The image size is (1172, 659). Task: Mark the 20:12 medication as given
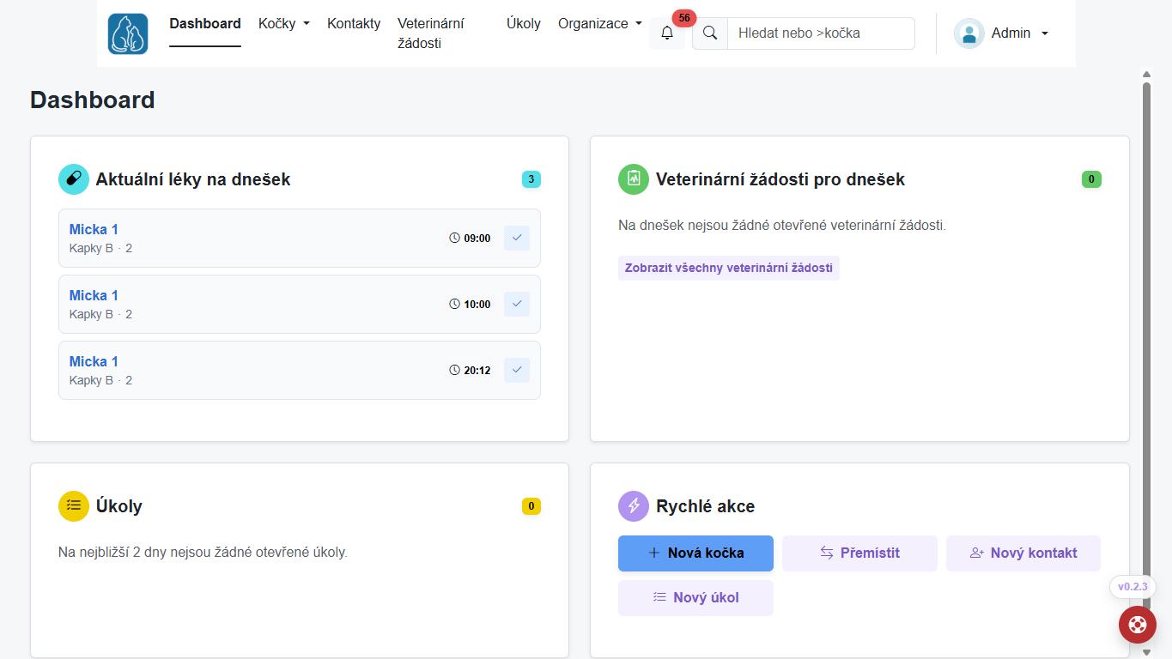517,370
